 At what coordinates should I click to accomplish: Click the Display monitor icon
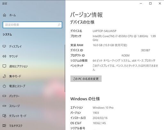pyautogui.click(x=4, y=46)
